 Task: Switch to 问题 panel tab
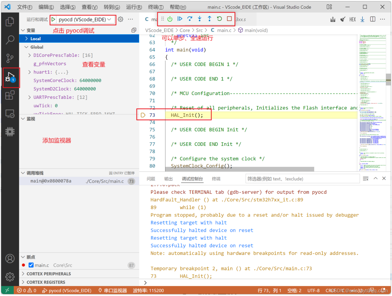coord(151,179)
